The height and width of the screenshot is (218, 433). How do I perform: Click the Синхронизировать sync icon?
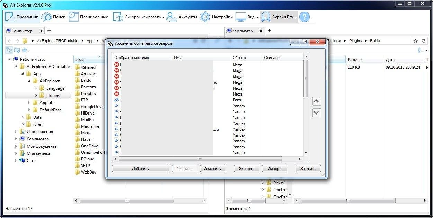tap(118, 17)
